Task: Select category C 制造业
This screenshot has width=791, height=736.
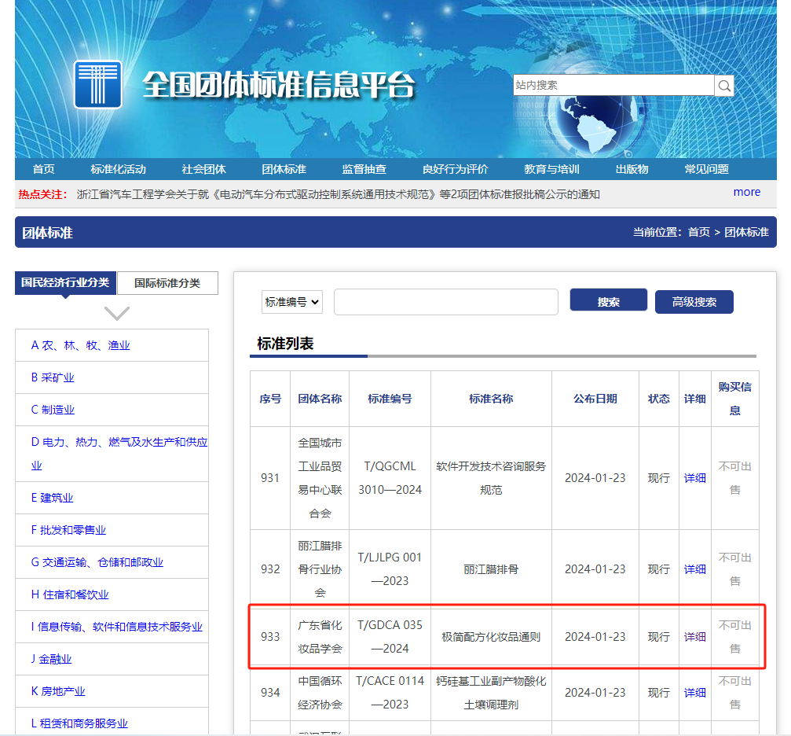Action: [53, 410]
